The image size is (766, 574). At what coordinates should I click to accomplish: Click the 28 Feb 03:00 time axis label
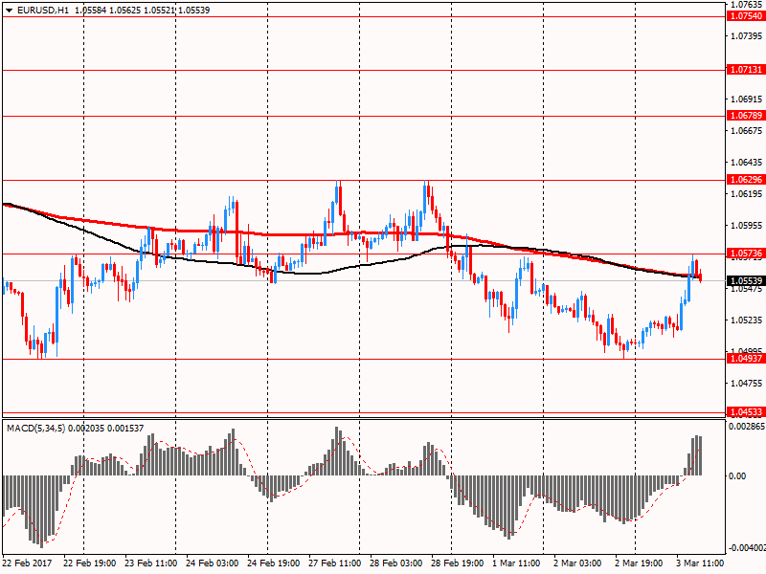tap(396, 563)
